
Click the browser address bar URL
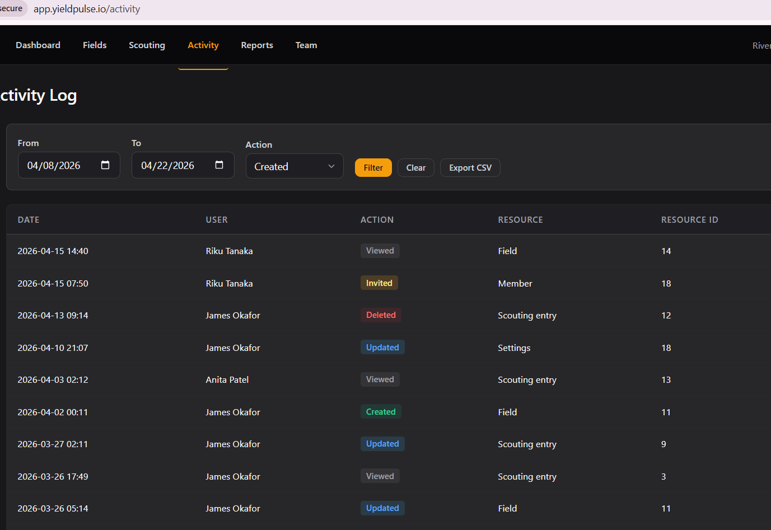(87, 9)
